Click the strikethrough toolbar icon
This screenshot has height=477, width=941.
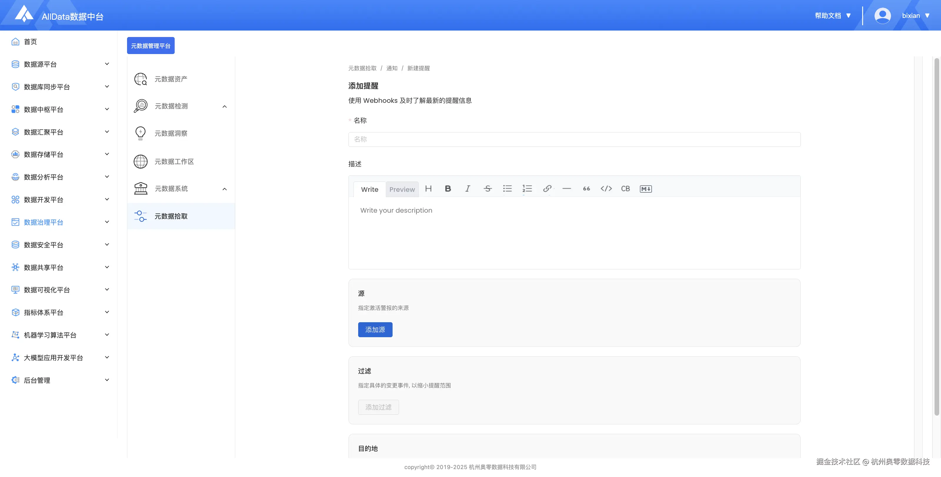click(487, 189)
